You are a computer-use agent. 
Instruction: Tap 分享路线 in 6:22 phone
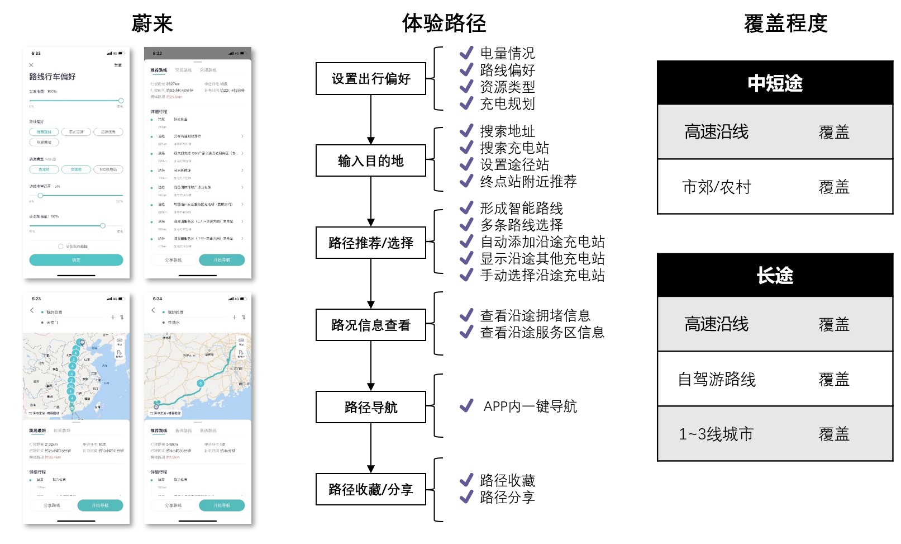tap(173, 260)
